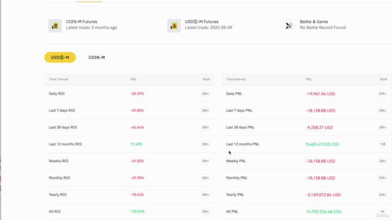Click All PNL value 14,759,334.48 USD
The width and height of the screenshot is (392, 220).
tap(324, 211)
